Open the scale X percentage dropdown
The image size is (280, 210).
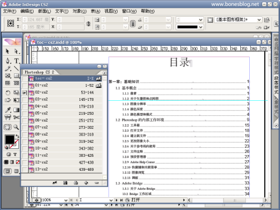[x=125, y=20]
